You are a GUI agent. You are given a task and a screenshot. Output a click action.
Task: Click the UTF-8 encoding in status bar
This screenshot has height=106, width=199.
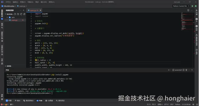(x=166, y=104)
